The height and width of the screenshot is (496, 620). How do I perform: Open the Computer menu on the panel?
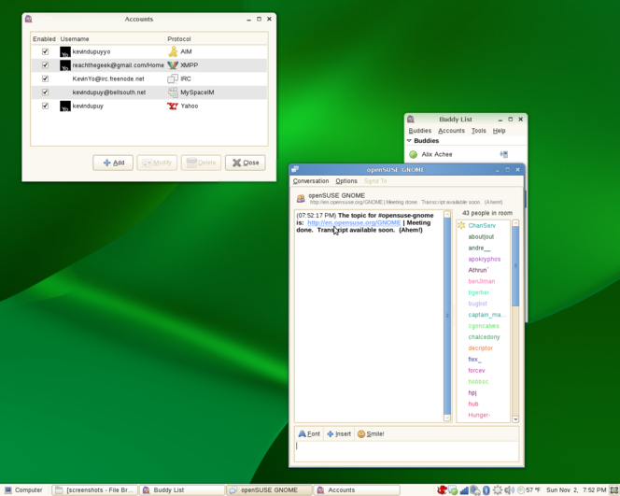23,490
